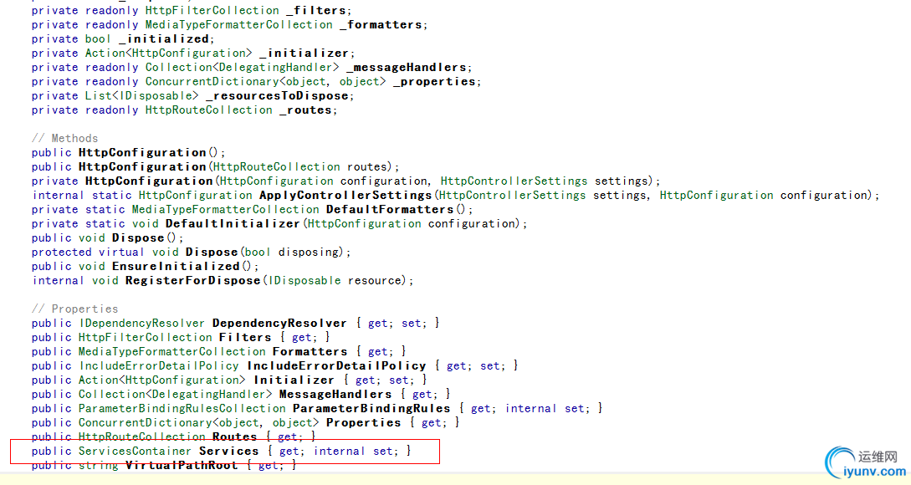
Task: Open the bold Properties property name
Action: [363, 423]
